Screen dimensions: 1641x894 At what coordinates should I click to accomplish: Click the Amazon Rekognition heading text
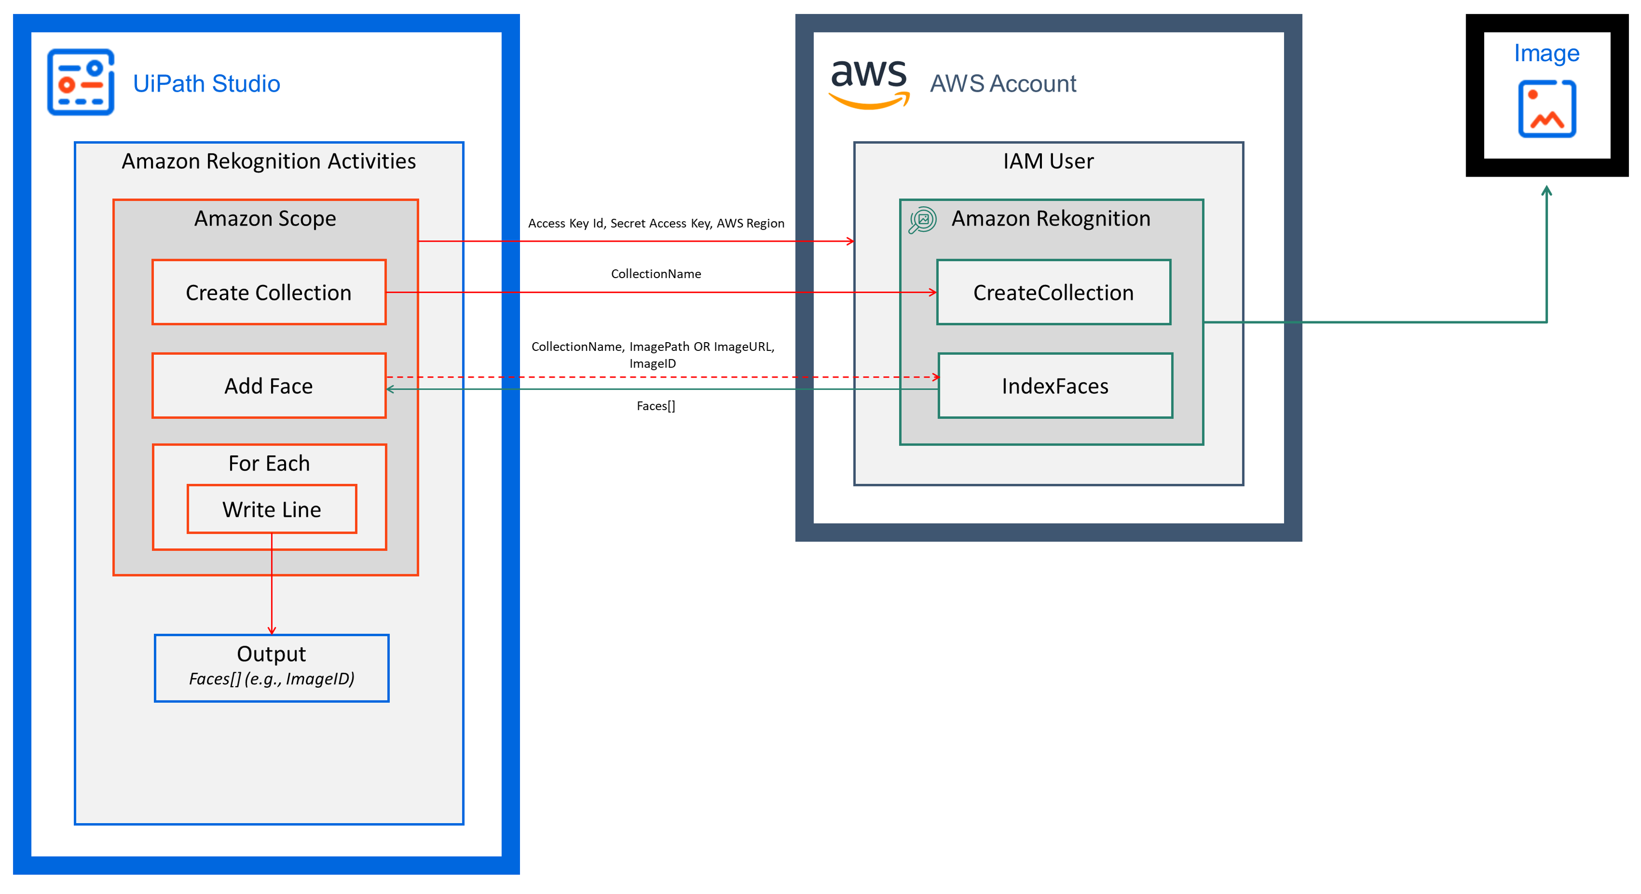(x=1051, y=218)
